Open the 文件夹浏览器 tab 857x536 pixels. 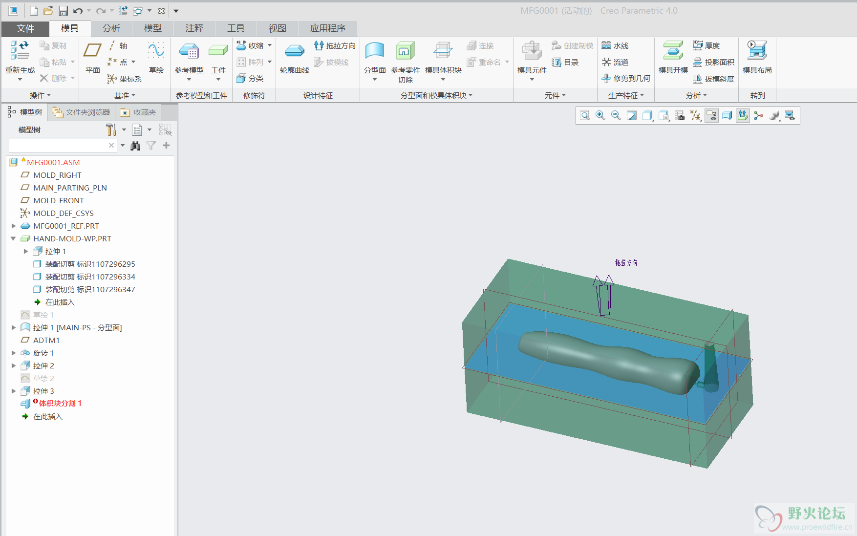[x=81, y=112]
